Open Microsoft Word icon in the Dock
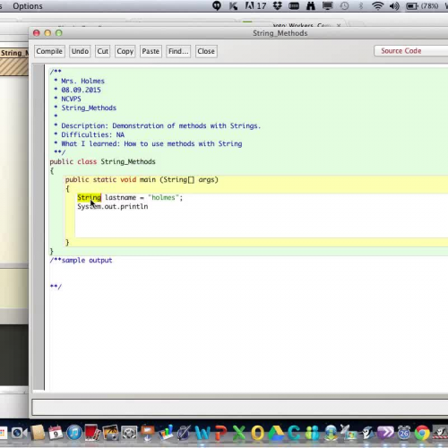 pyautogui.click(x=203, y=433)
